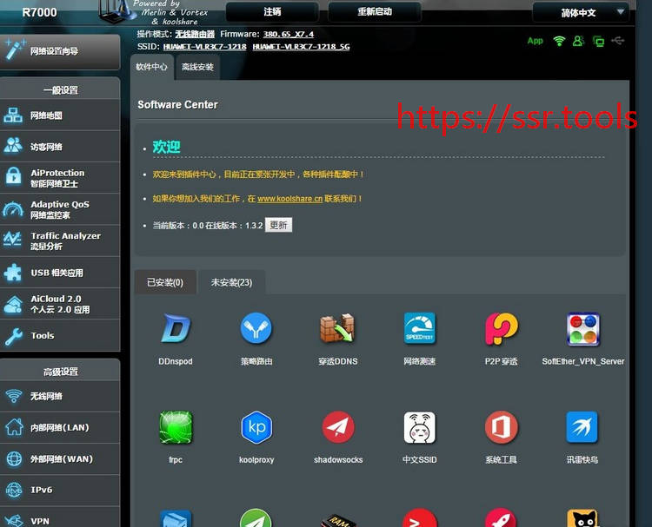
Task: Select the 穿透DDNS plugin icon
Action: pyautogui.click(x=337, y=330)
